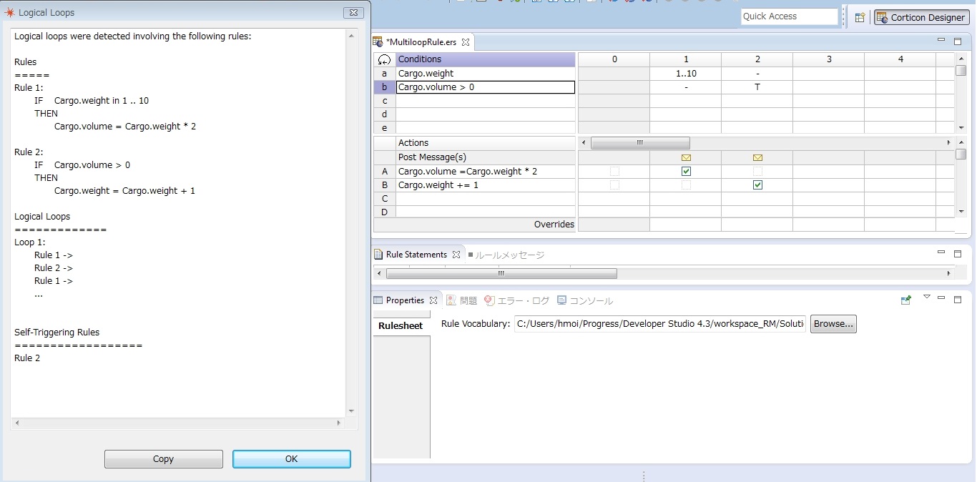Click the column 3 rule header
The width and height of the screenshot is (977, 482).
tap(829, 59)
